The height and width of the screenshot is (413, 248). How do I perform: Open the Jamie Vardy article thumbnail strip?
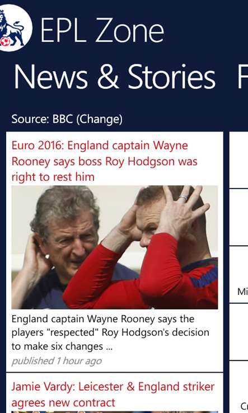(115, 412)
